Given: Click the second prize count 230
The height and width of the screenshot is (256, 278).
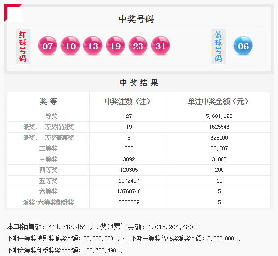Looking at the screenshot, I should point(129,148).
